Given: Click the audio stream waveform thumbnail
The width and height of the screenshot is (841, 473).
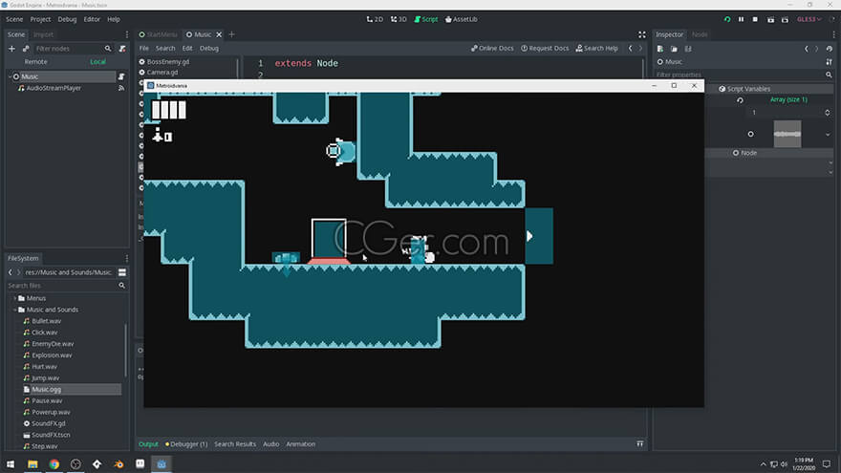Looking at the screenshot, I should tap(787, 134).
